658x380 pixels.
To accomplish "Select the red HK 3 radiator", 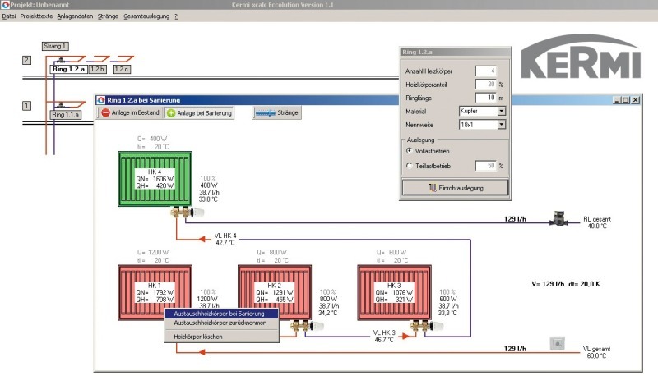I will click(x=395, y=292).
